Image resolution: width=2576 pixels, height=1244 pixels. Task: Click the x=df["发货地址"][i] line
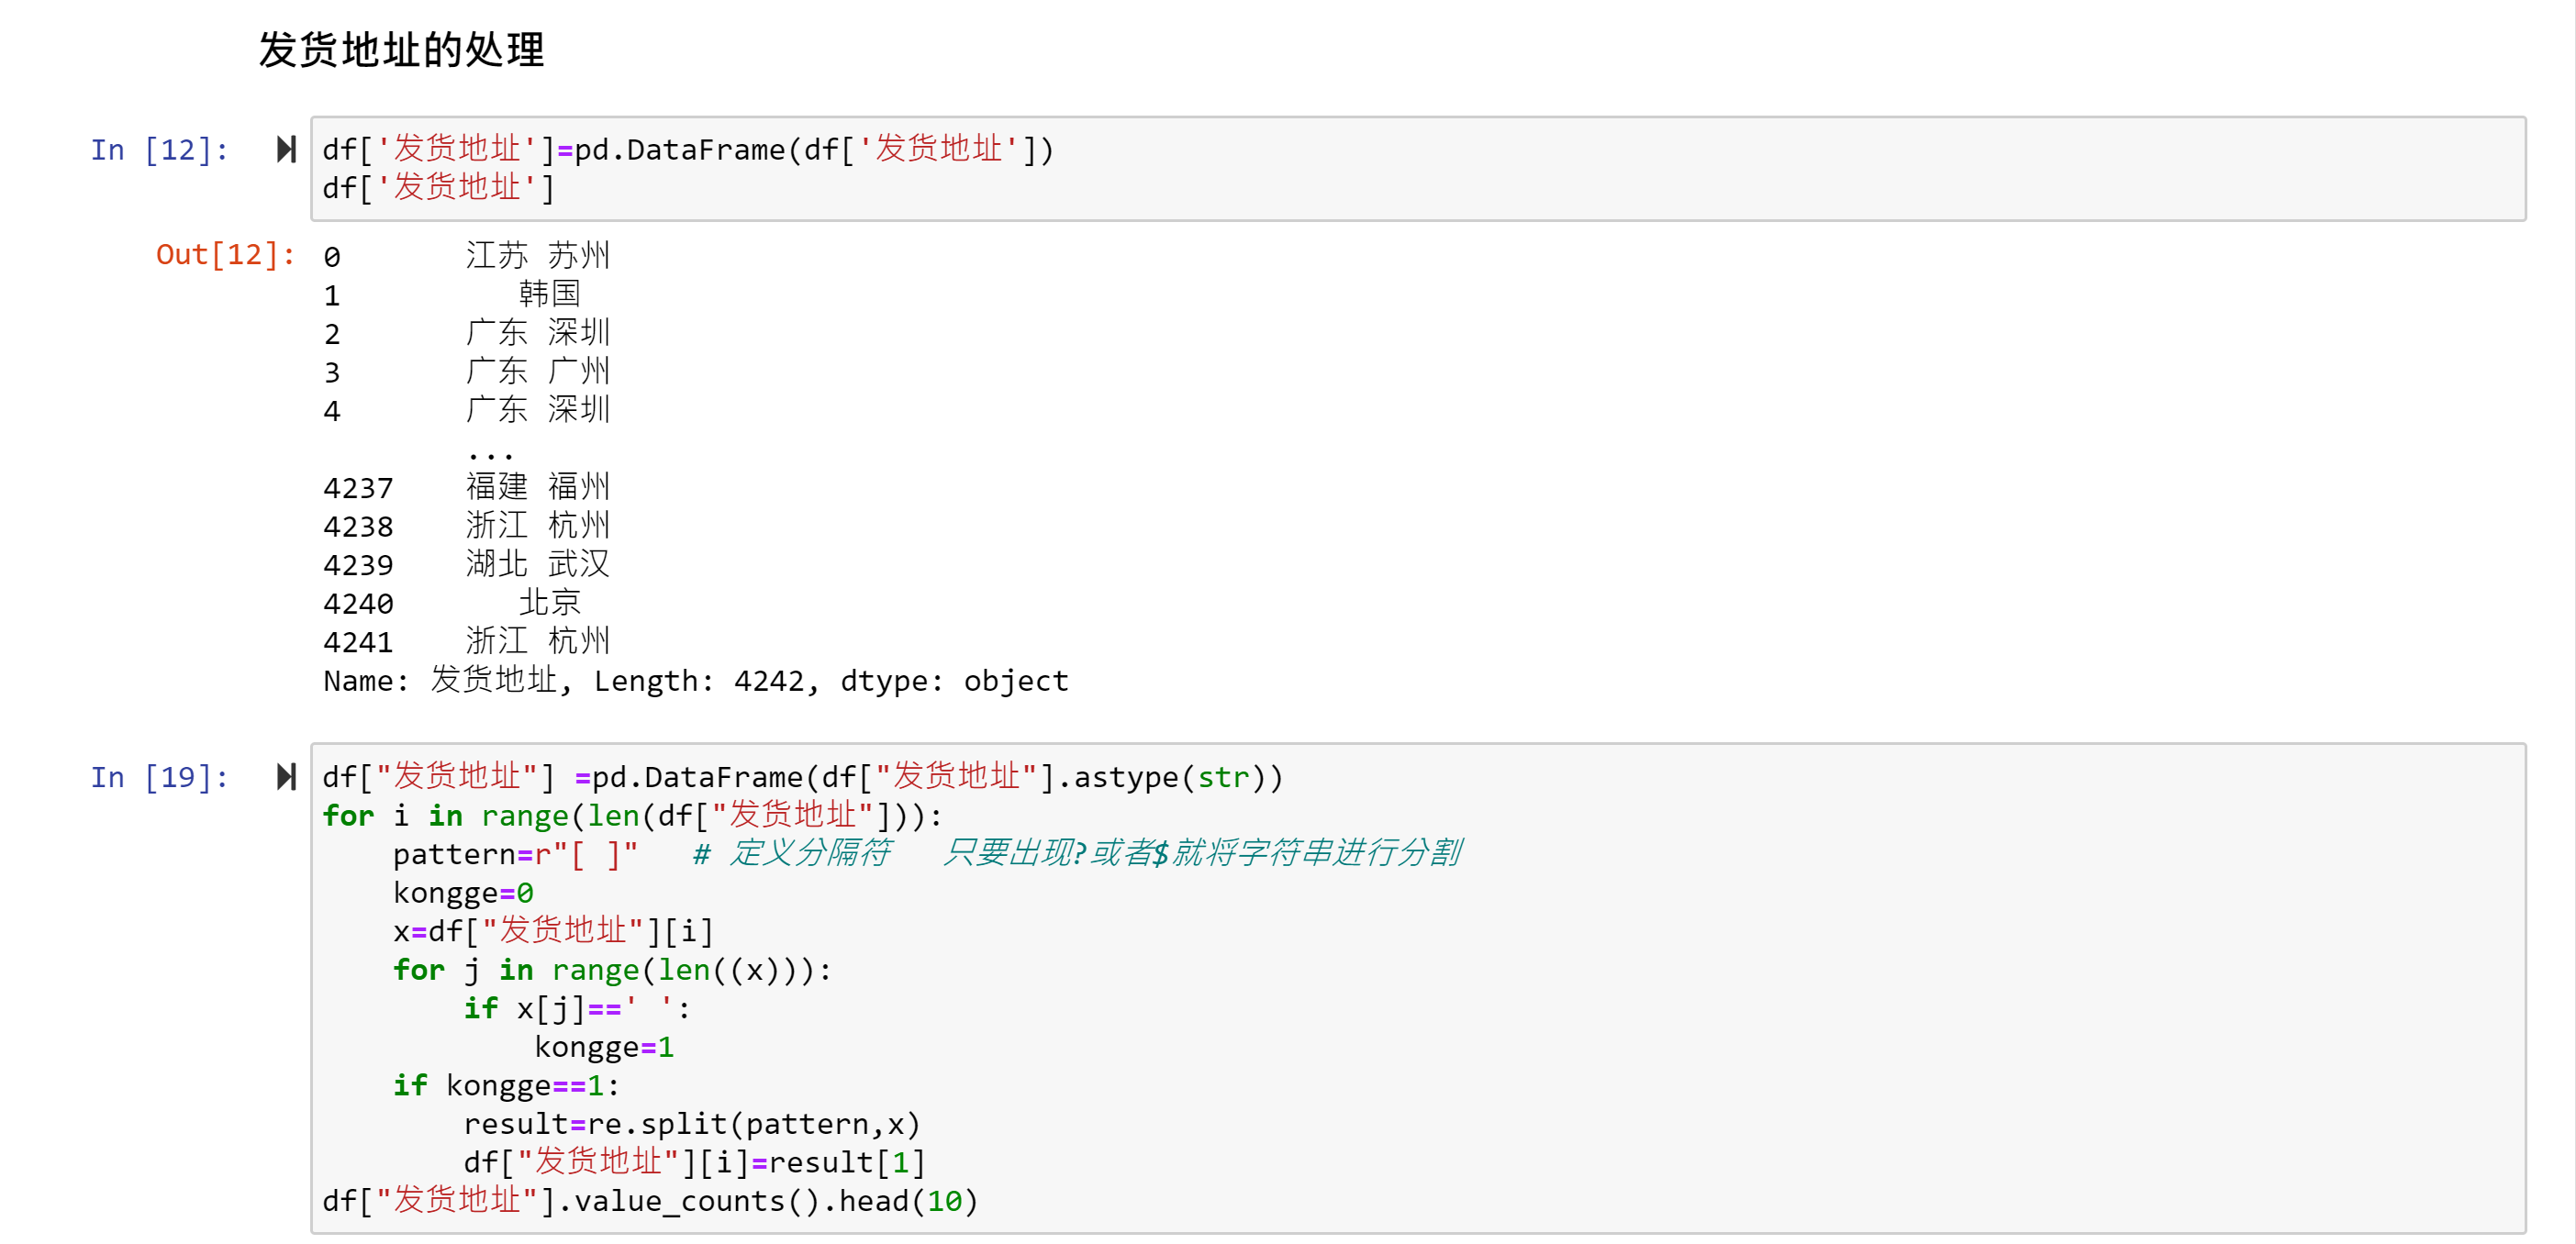coord(553,931)
